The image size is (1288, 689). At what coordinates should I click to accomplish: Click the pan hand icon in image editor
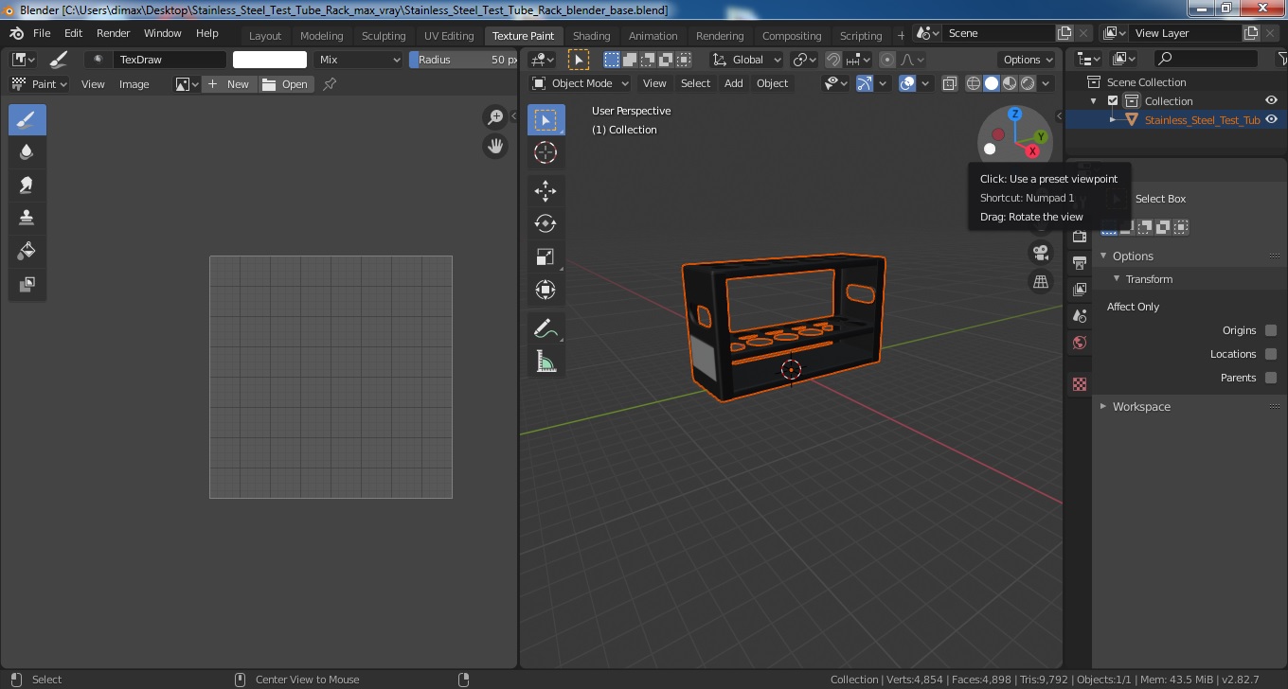coord(494,146)
